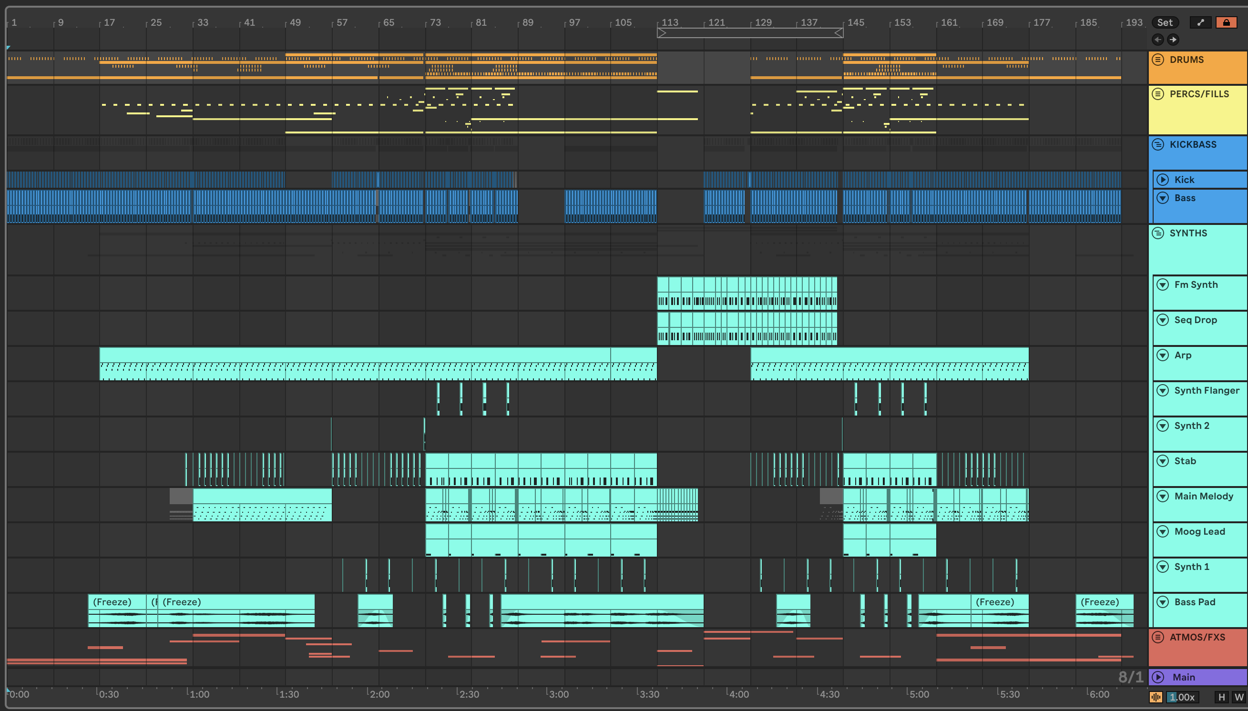Click 2:00 on the time ruler
The image size is (1248, 711).
pos(379,694)
